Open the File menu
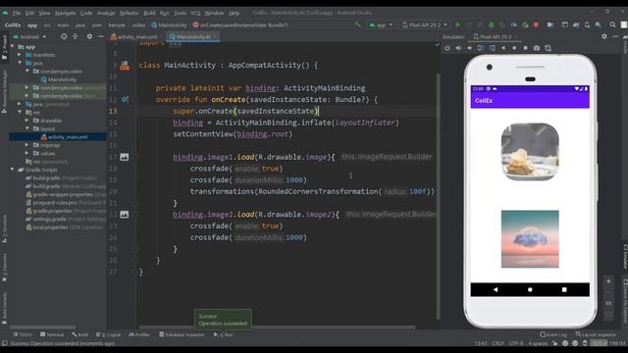628x353 pixels. pos(17,13)
